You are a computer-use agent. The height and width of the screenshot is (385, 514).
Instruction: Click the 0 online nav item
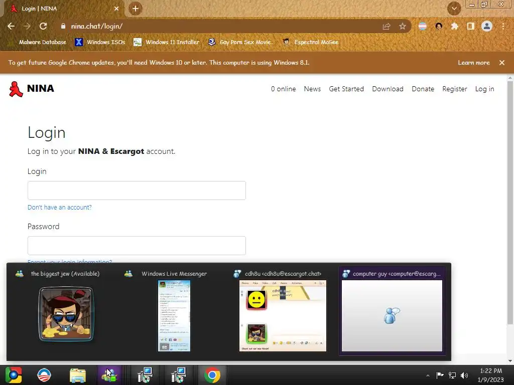coord(283,89)
